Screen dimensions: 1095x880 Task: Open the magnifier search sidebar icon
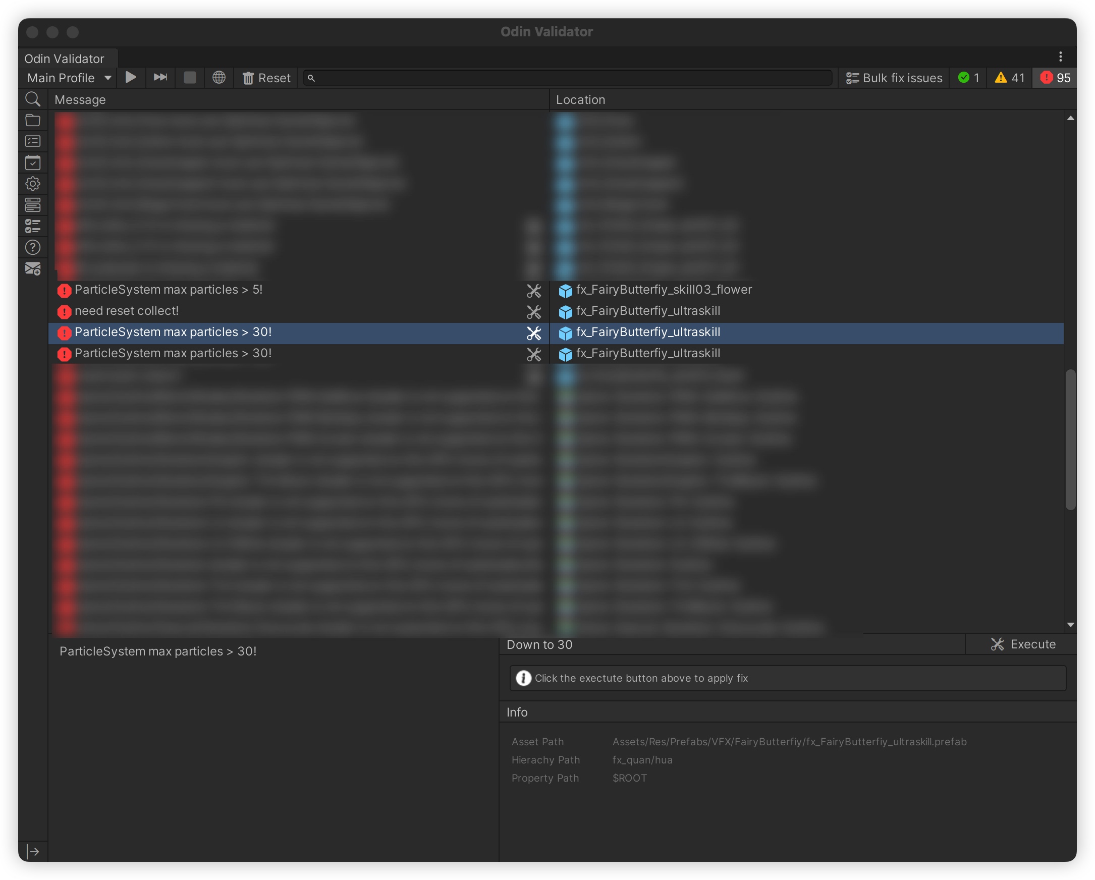(33, 99)
